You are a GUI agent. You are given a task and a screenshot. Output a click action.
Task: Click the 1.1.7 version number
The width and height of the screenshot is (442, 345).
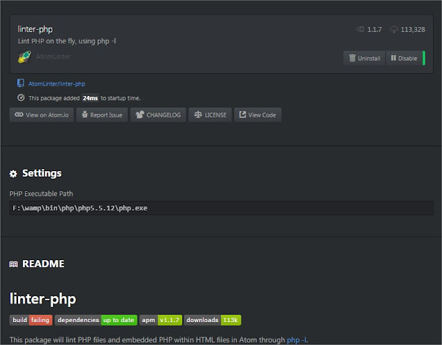[374, 29]
